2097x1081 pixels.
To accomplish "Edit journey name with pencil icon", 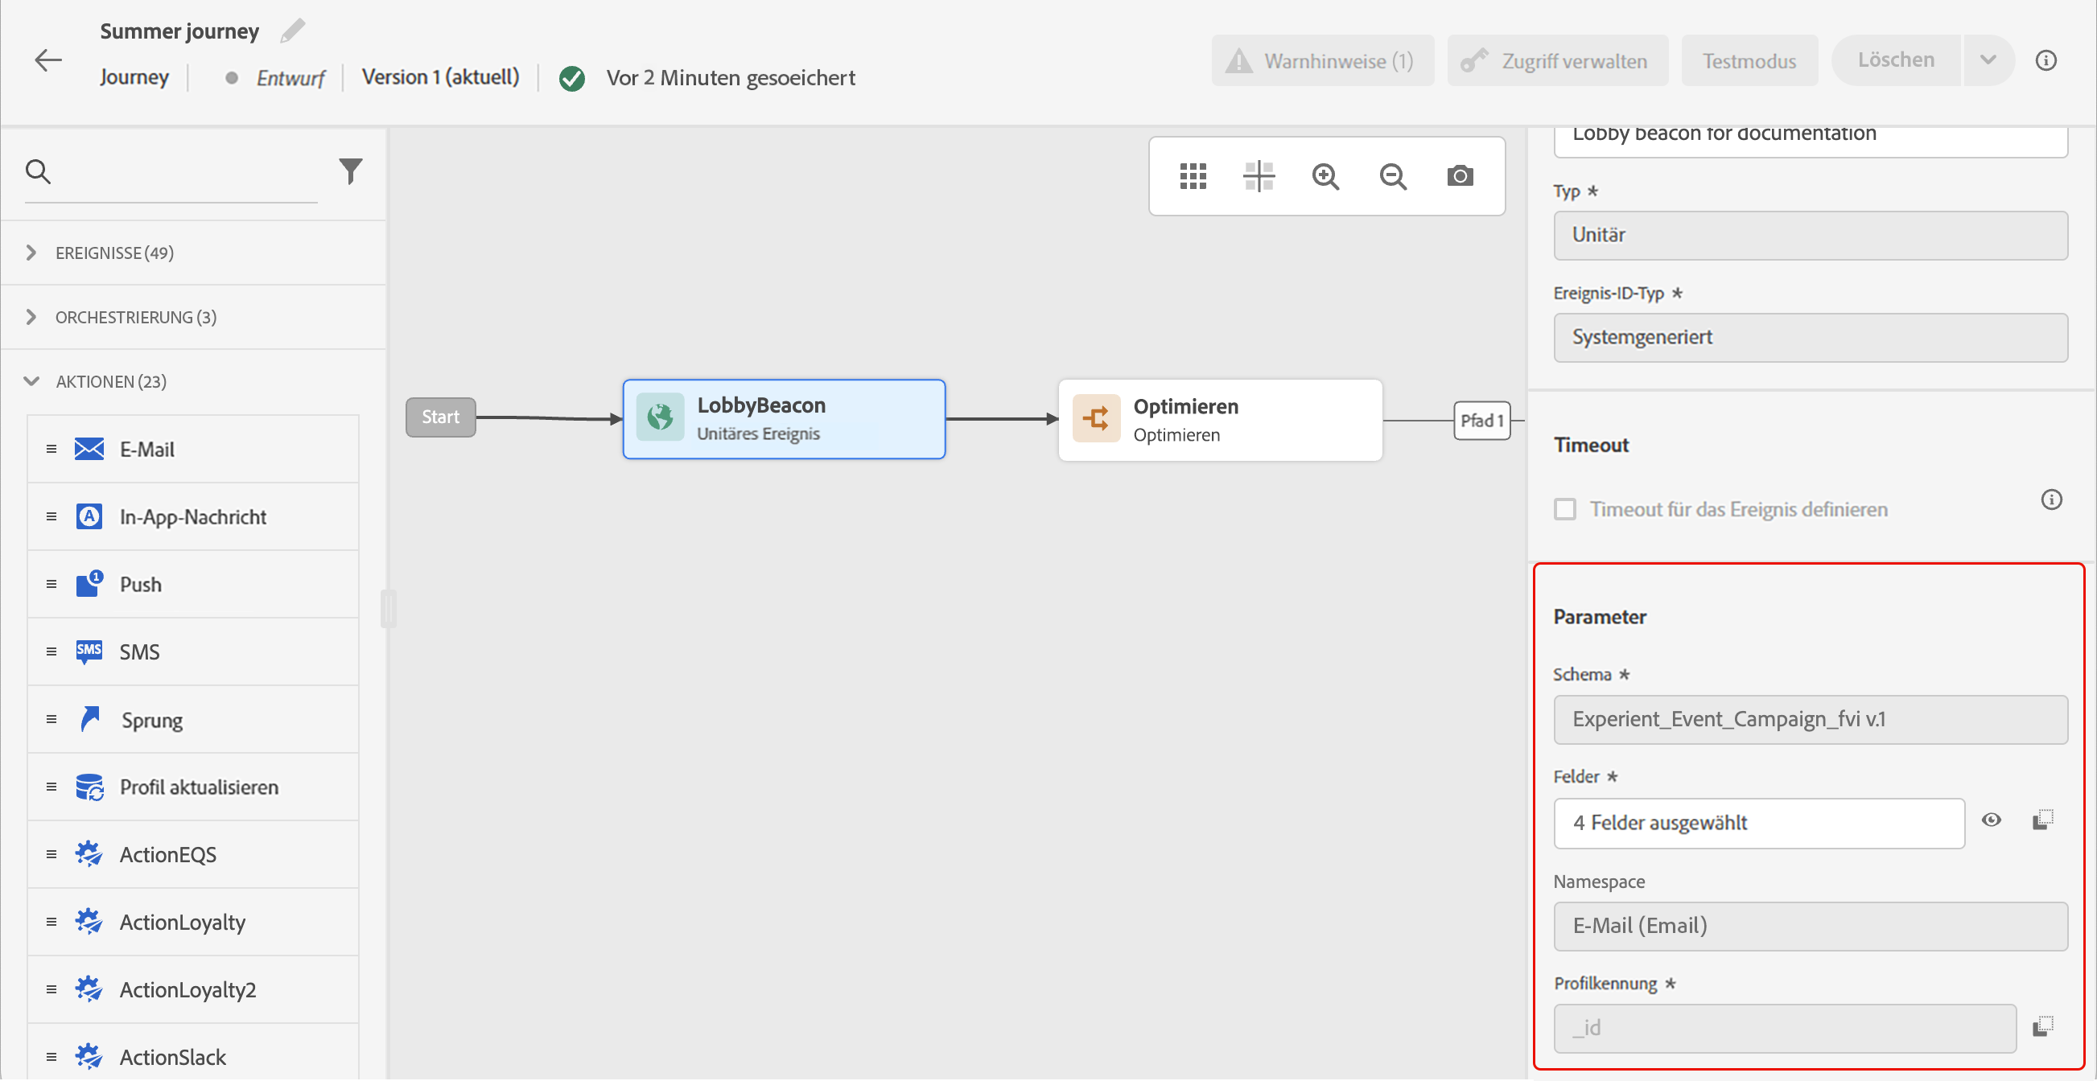I will (x=292, y=31).
